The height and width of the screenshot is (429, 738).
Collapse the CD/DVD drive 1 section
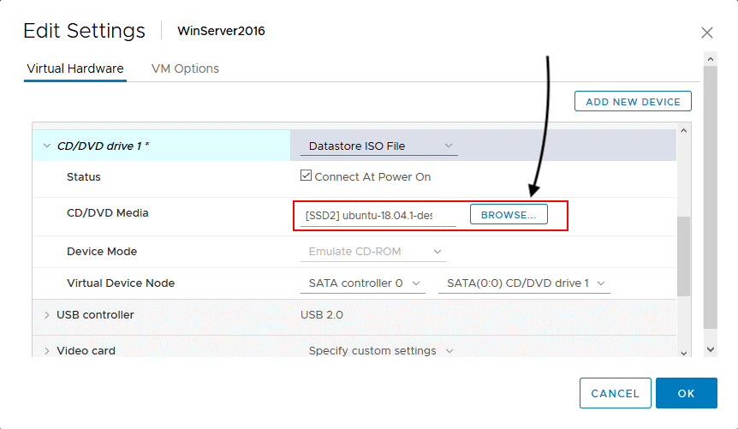[x=46, y=146]
